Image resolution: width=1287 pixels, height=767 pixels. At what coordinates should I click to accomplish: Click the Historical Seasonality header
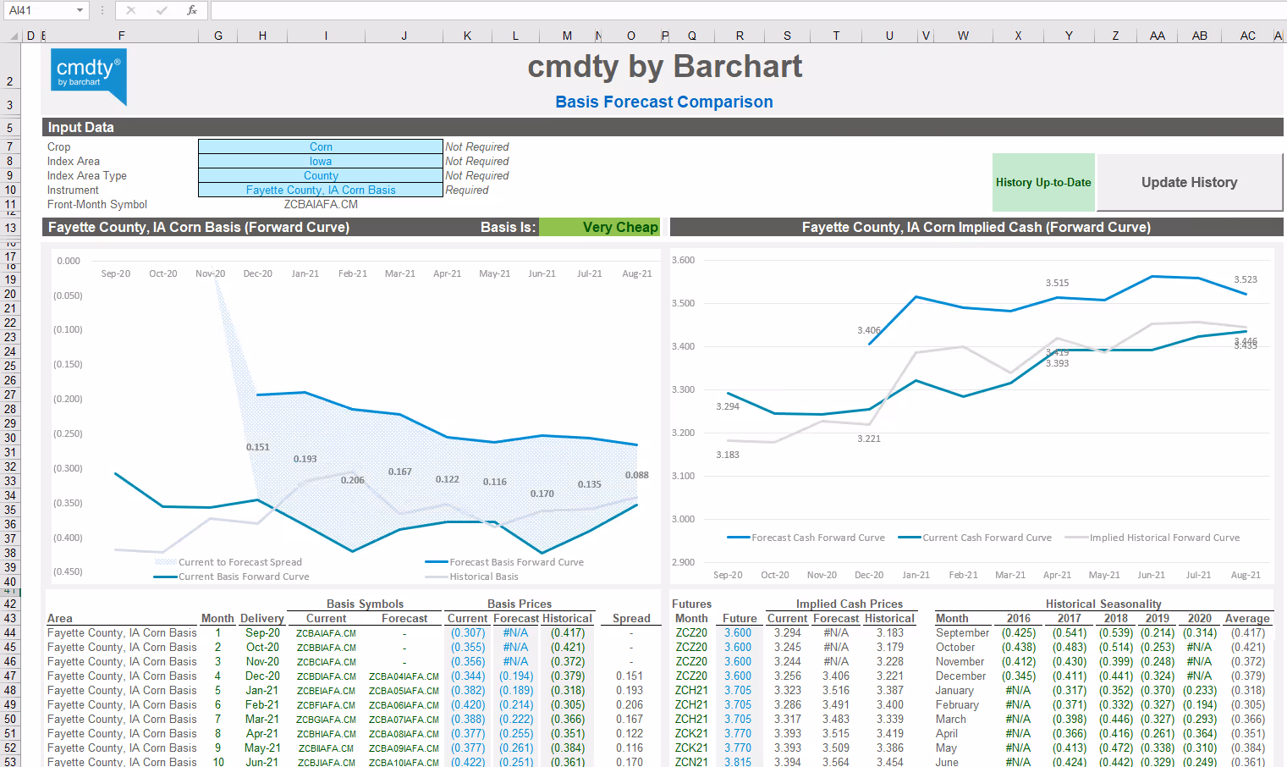click(x=1103, y=604)
